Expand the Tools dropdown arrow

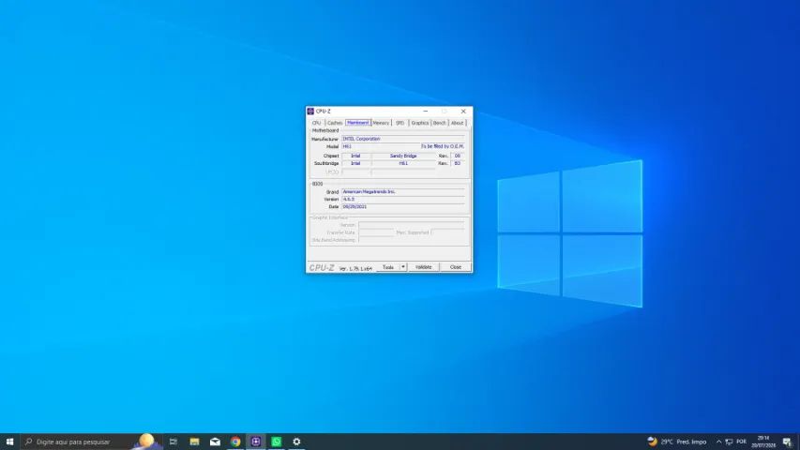pyautogui.click(x=403, y=267)
